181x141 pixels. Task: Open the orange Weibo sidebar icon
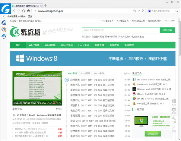click(4, 30)
